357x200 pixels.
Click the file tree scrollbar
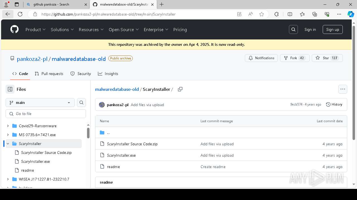coord(88,133)
